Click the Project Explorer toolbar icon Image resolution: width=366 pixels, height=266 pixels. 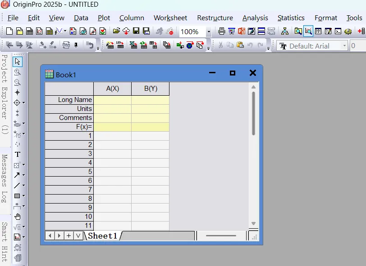point(298,31)
